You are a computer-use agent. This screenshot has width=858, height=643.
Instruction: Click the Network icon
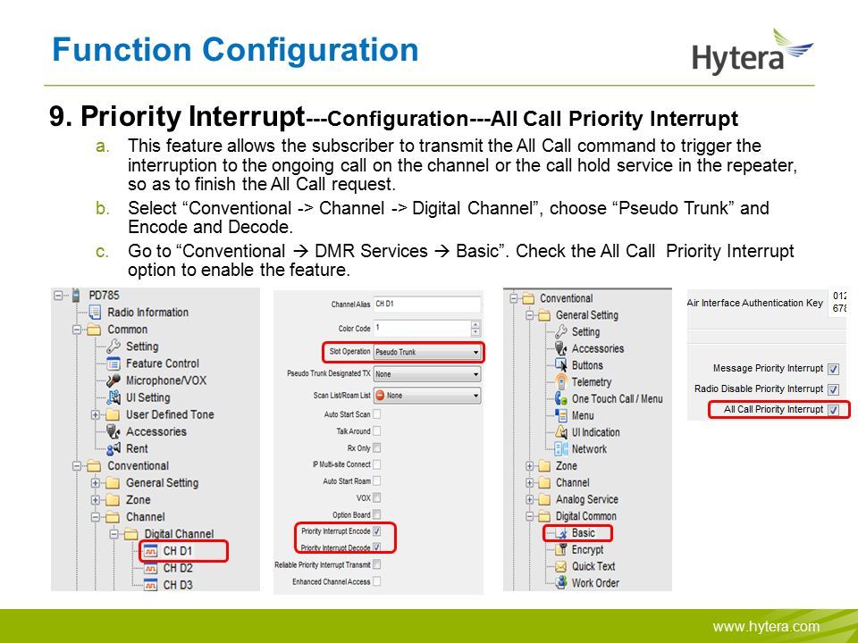tap(561, 449)
